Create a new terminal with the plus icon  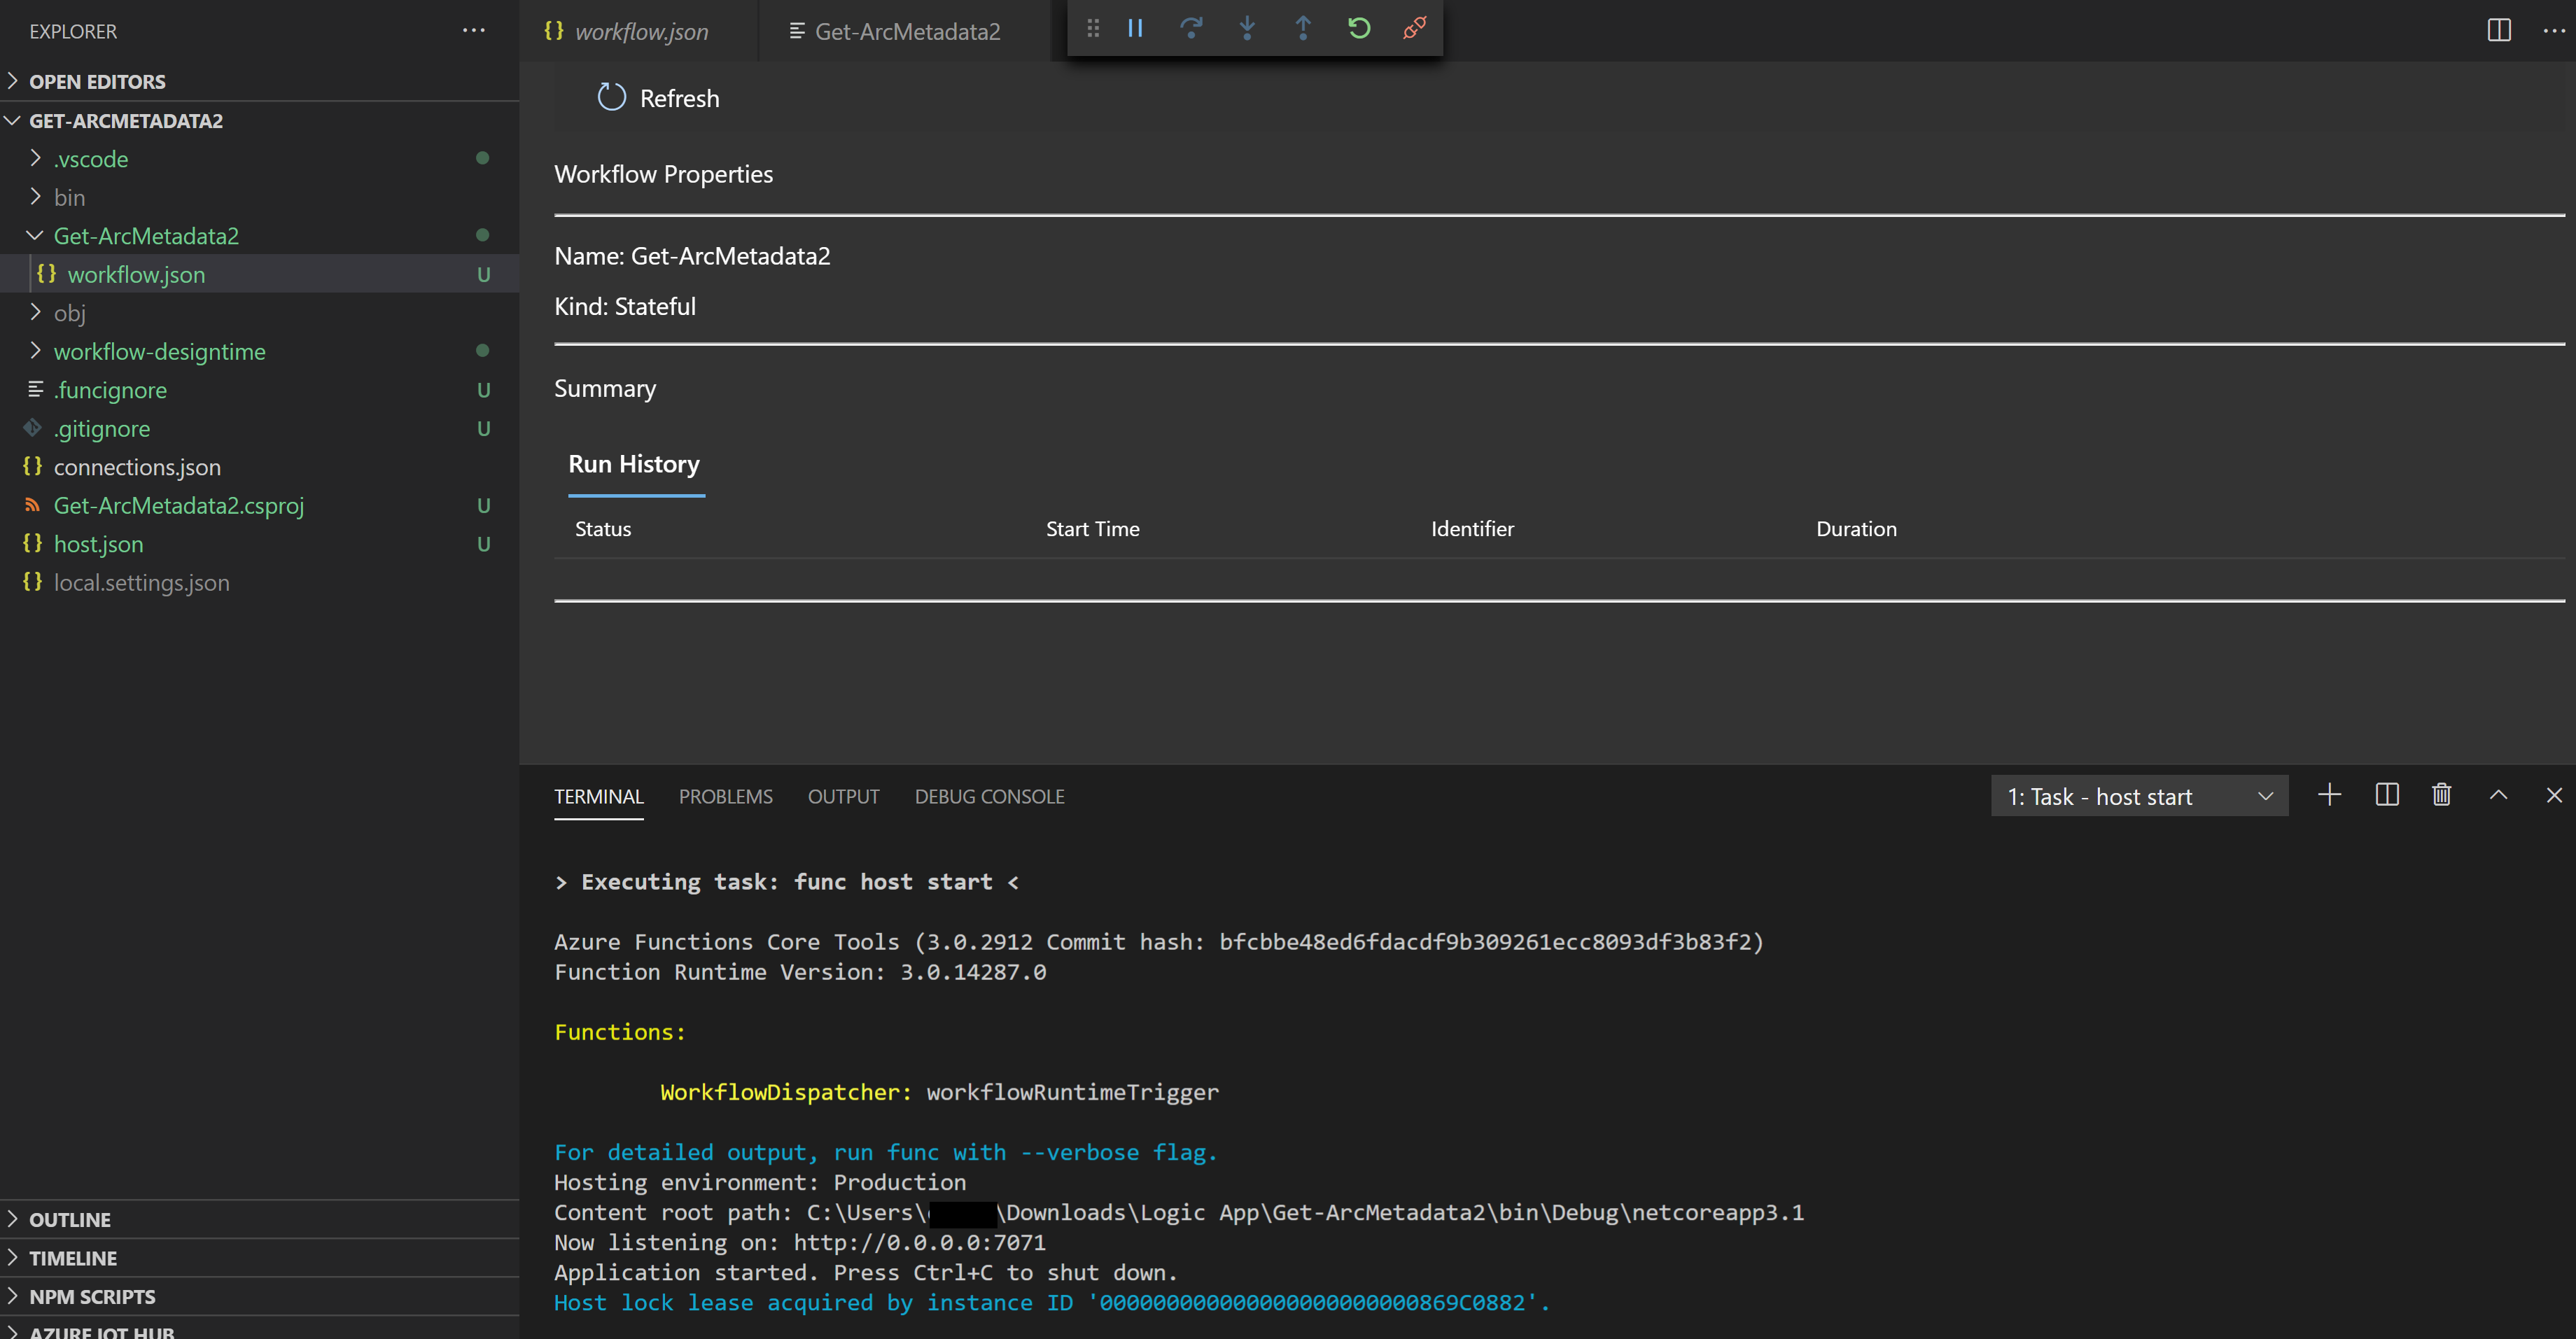[2329, 795]
